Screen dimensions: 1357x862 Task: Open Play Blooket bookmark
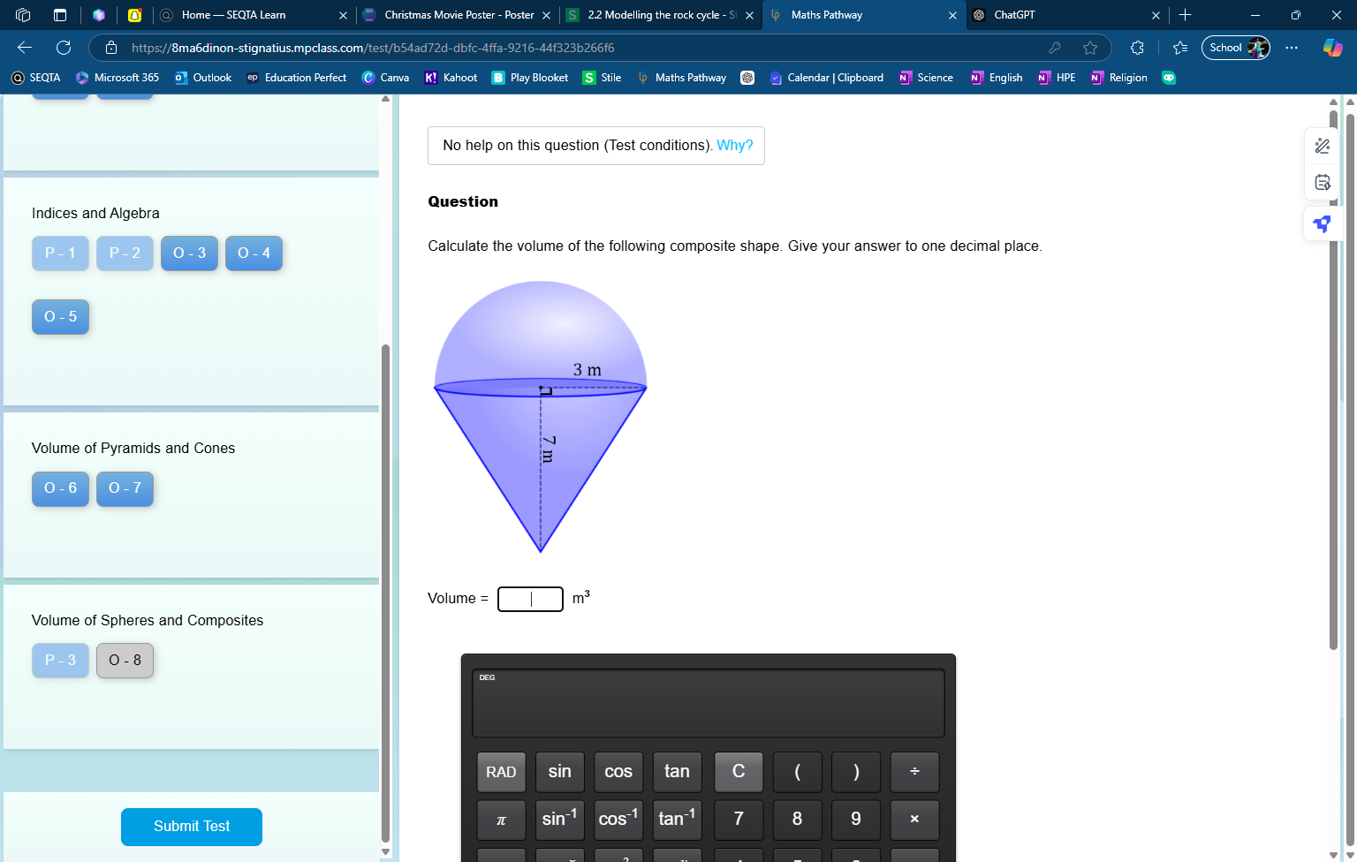tap(530, 78)
